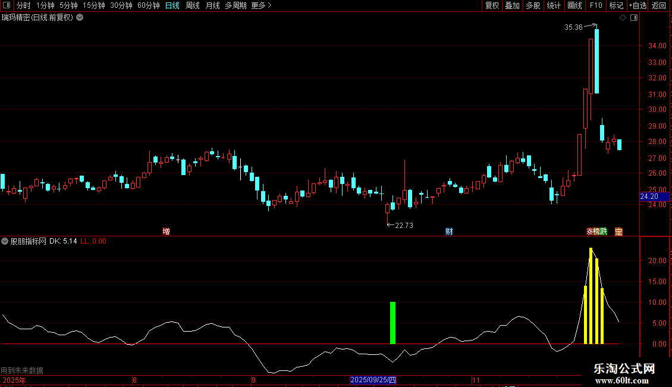Click the 标记 mark button
Screen dimensions: 672x387
[x=616, y=5]
